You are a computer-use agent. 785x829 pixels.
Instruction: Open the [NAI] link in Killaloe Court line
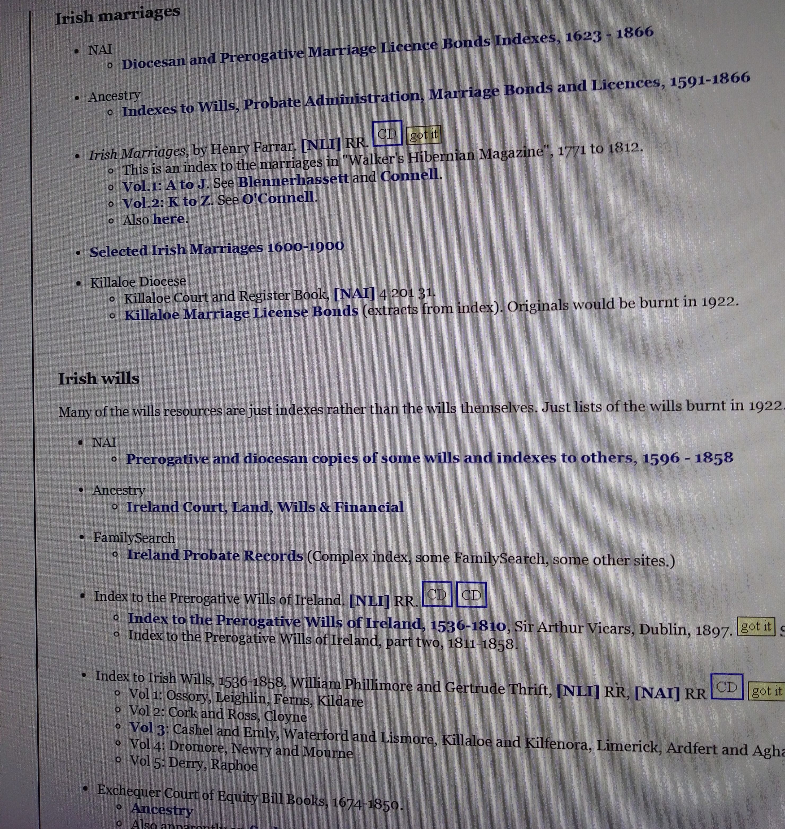[354, 294]
